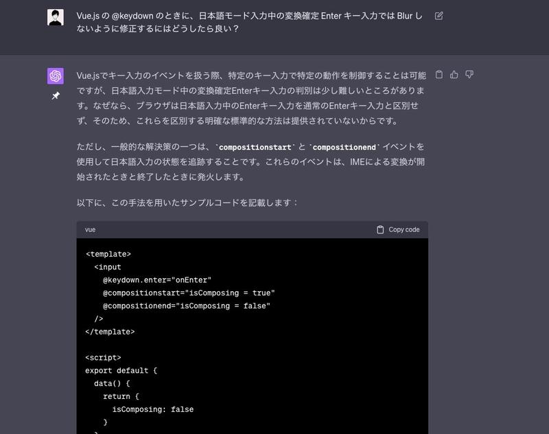Viewport: 549px width, 434px height.
Task: Click the vue language label on code block
Action: pos(90,230)
